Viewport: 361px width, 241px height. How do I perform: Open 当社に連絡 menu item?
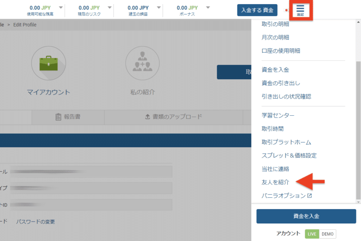[275, 169]
